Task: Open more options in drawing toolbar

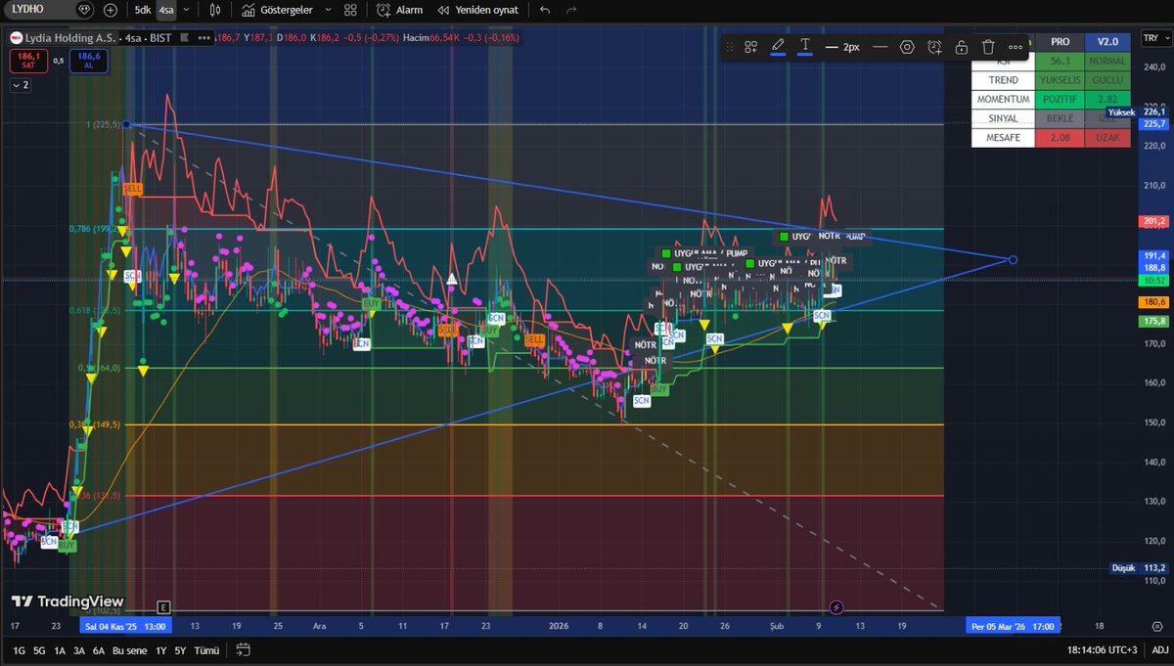Action: click(x=1016, y=46)
